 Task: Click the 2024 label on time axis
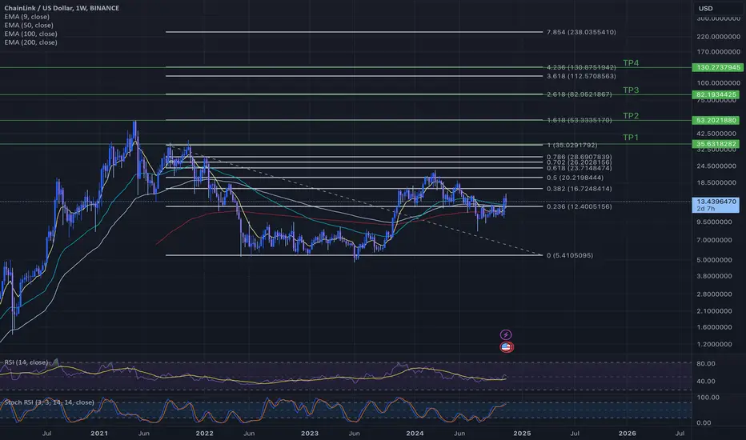(x=415, y=434)
